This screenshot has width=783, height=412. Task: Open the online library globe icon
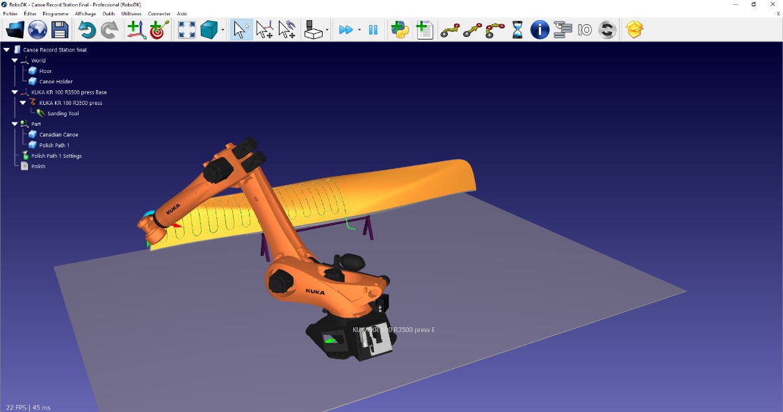(x=37, y=30)
